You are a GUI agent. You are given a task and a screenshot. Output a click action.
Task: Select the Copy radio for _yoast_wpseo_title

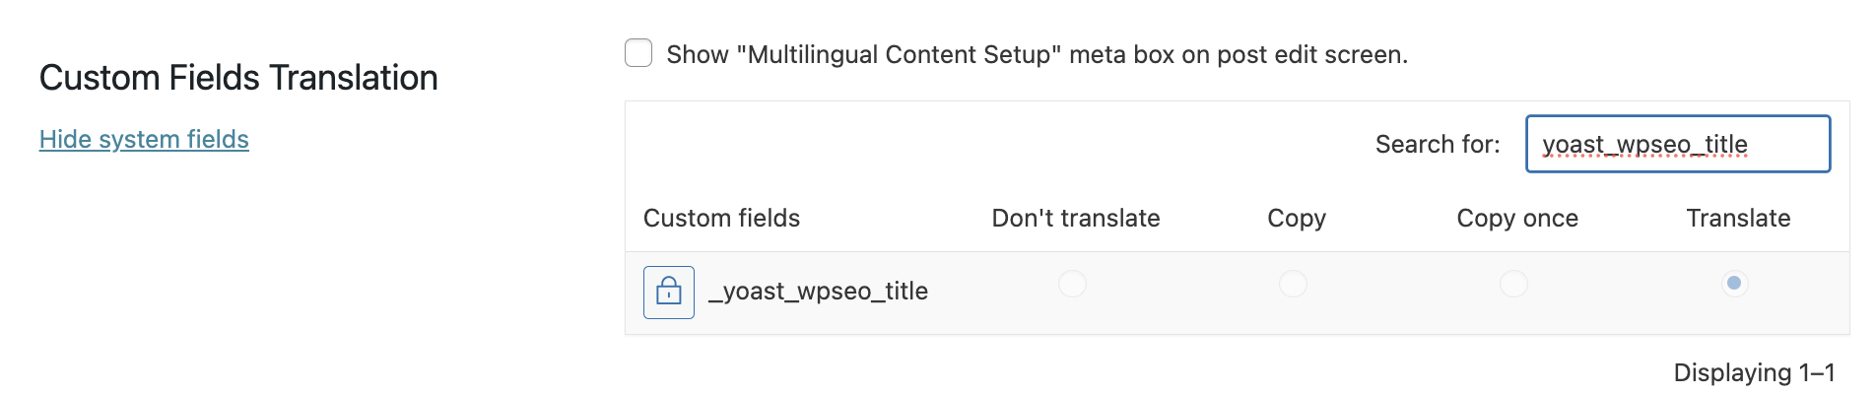(1293, 284)
